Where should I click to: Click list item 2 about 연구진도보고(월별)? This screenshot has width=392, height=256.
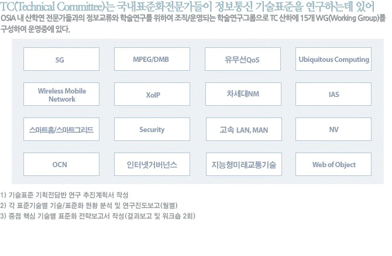(89, 205)
